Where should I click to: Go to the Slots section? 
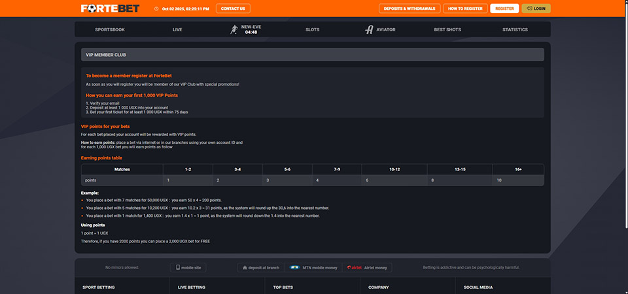click(312, 29)
